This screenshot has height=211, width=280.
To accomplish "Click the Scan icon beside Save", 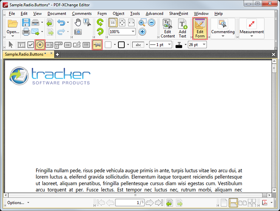I will (35, 22).
